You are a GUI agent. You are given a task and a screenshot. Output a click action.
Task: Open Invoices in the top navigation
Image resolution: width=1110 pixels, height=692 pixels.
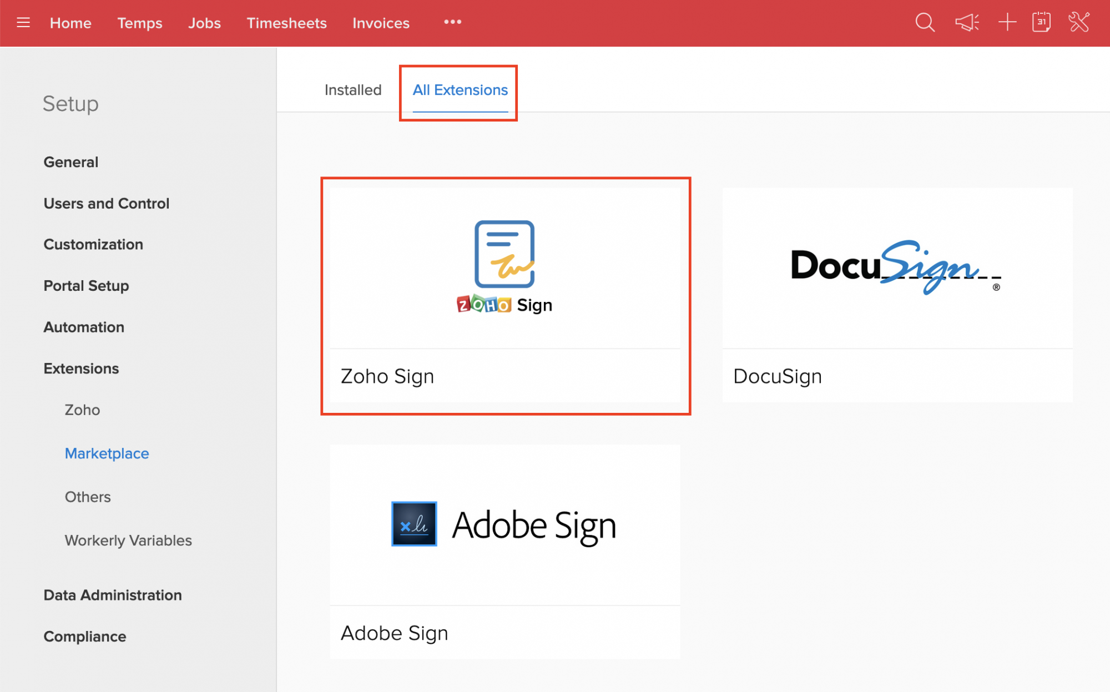pyautogui.click(x=381, y=23)
